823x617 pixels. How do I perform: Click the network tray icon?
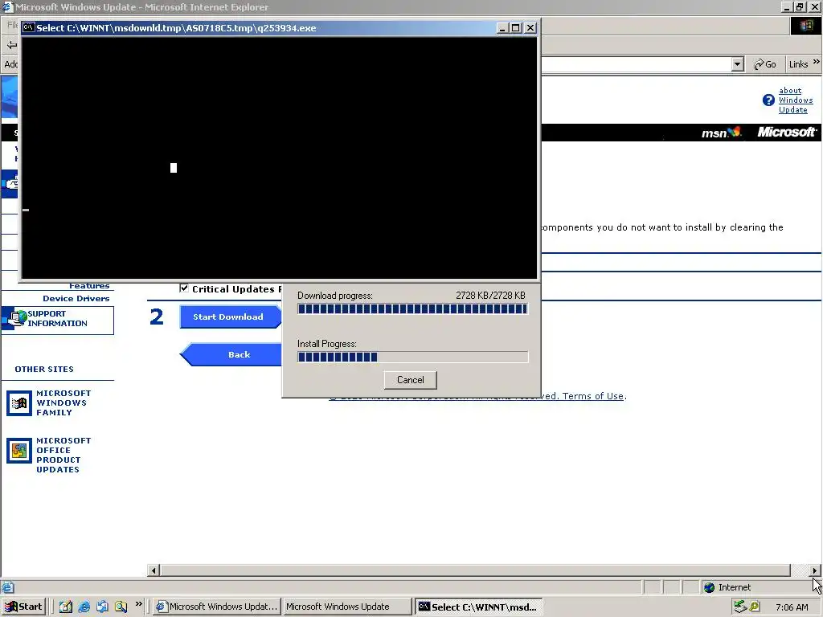point(740,607)
